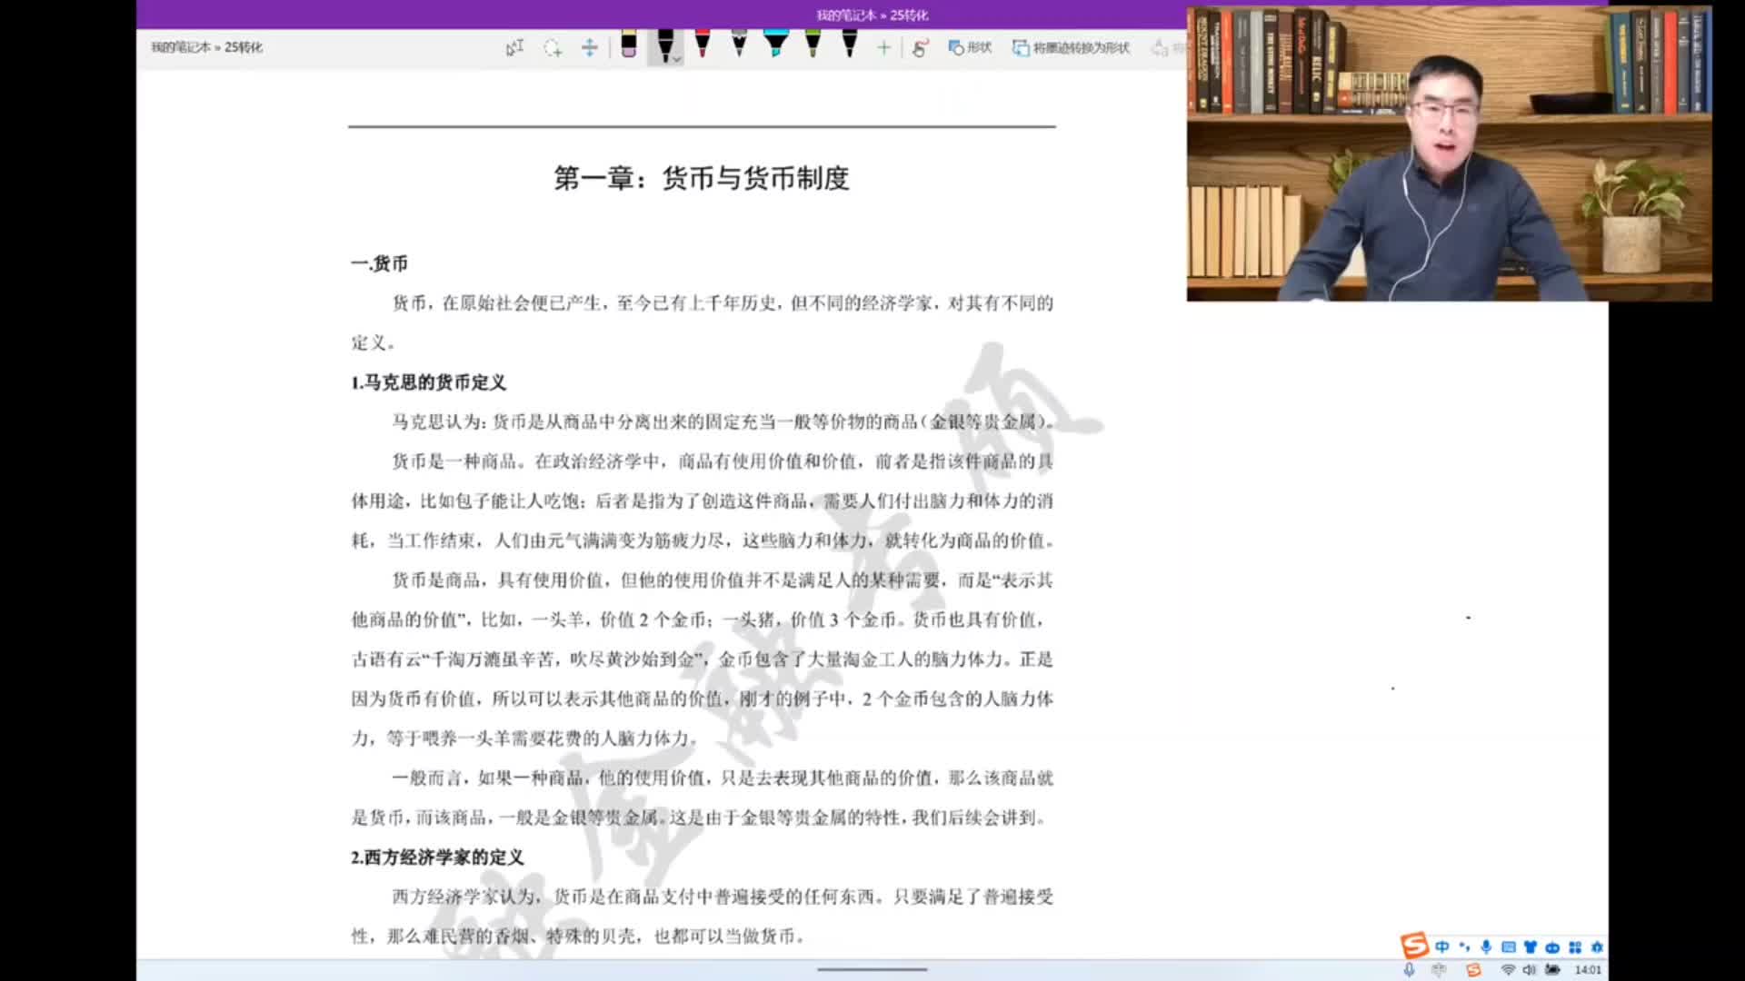Viewport: 1745px width, 981px height.
Task: Click heading 2.西方经济学家的定义
Action: [437, 857]
